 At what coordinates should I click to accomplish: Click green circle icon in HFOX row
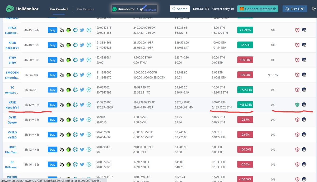coord(69,30)
